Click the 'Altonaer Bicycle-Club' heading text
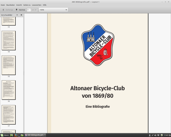Screen dimensions: 171x137 click(x=98, y=88)
